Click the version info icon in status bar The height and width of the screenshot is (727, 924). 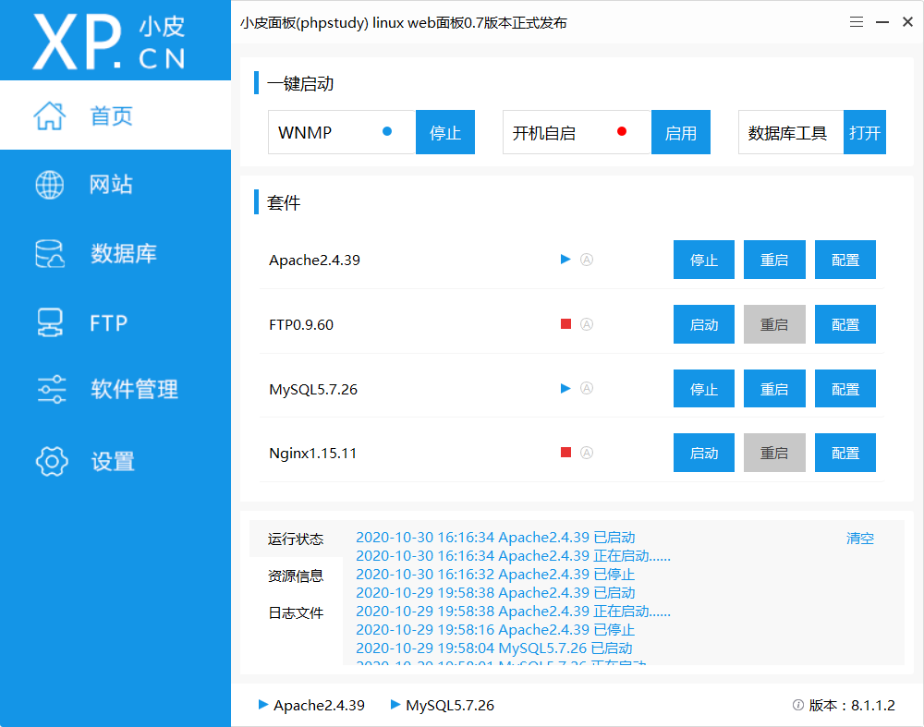(796, 705)
